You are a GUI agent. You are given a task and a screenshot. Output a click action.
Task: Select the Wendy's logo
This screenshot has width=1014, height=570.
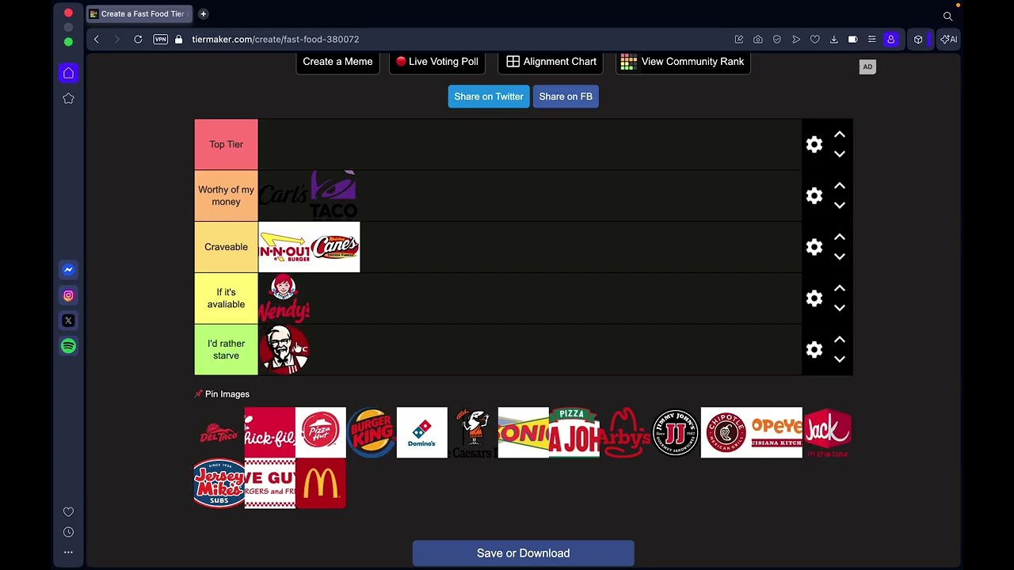[284, 298]
